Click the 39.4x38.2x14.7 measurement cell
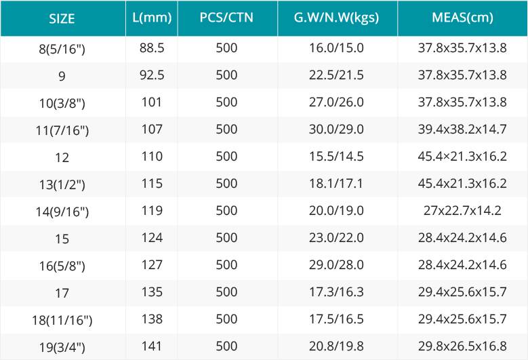The image size is (528, 360). (x=463, y=129)
